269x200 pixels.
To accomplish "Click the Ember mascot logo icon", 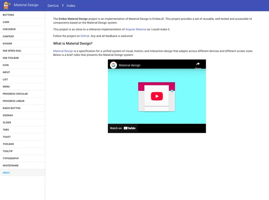I will pyautogui.click(x=7, y=5).
